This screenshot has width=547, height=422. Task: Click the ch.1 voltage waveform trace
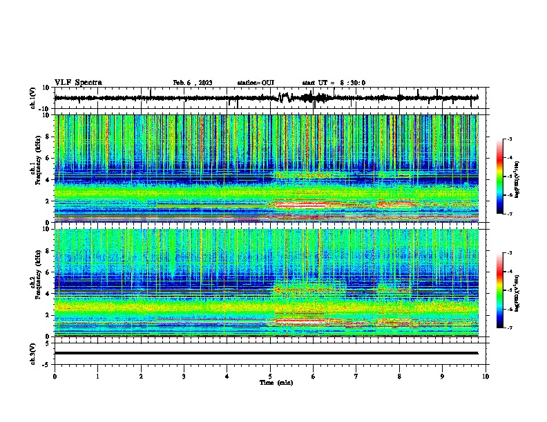(x=266, y=98)
